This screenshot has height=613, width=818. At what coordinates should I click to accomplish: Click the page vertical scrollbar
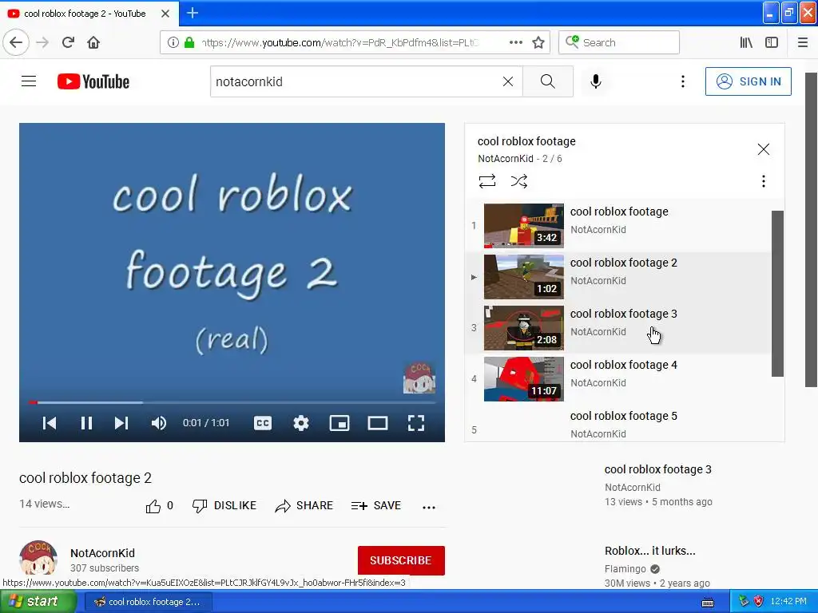tap(811, 229)
